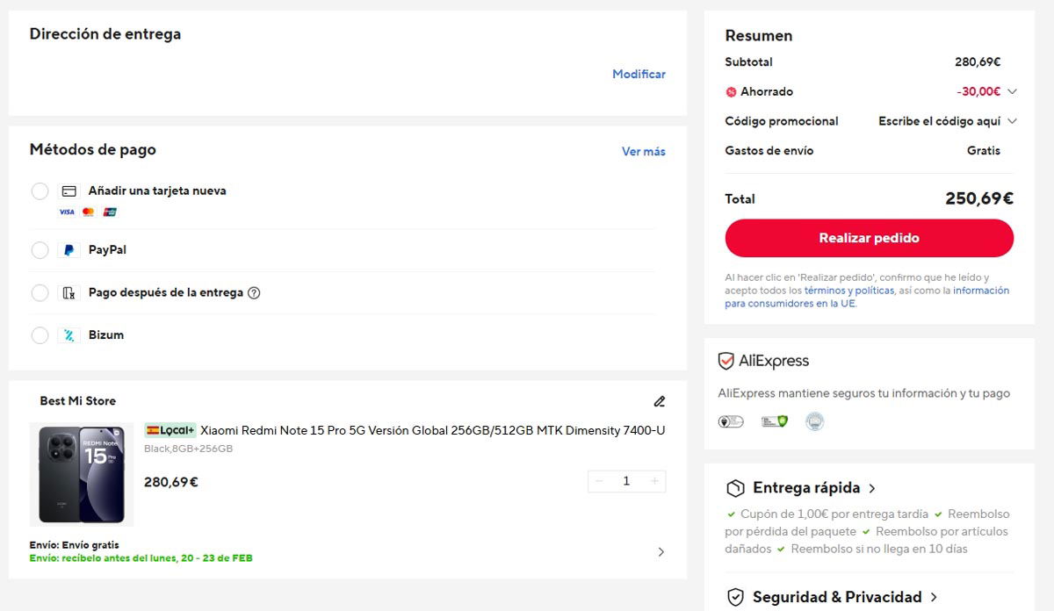Select the PayPal payment radio button

(x=40, y=249)
